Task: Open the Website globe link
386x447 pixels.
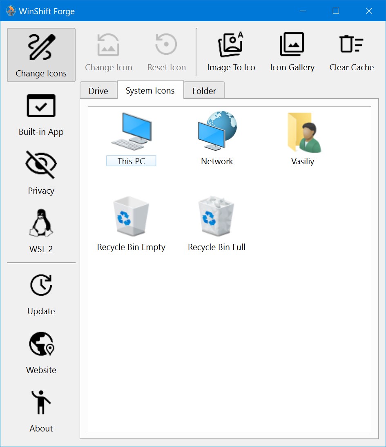Action: [41, 353]
